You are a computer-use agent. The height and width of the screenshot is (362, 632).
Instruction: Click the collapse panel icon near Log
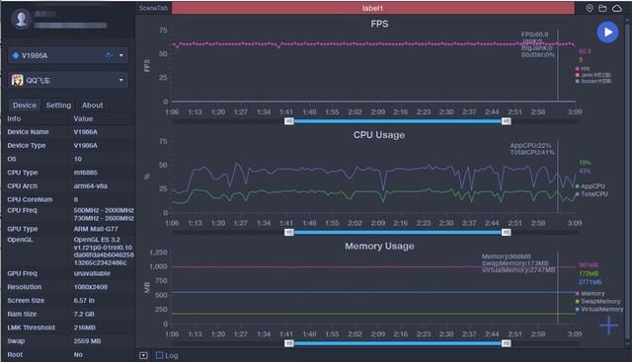point(144,355)
